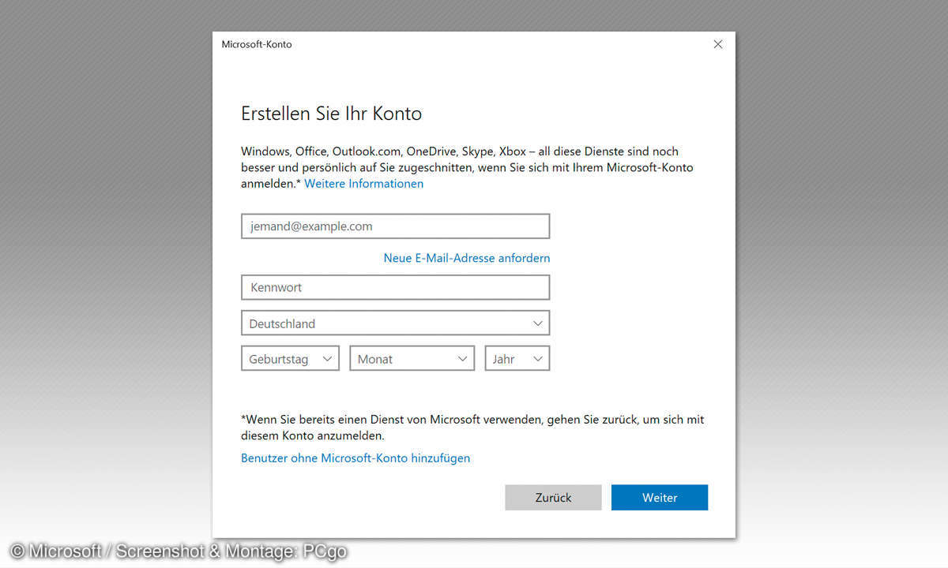948x568 pixels.
Task: Focus the Kennwort password field
Action: pyautogui.click(x=395, y=287)
